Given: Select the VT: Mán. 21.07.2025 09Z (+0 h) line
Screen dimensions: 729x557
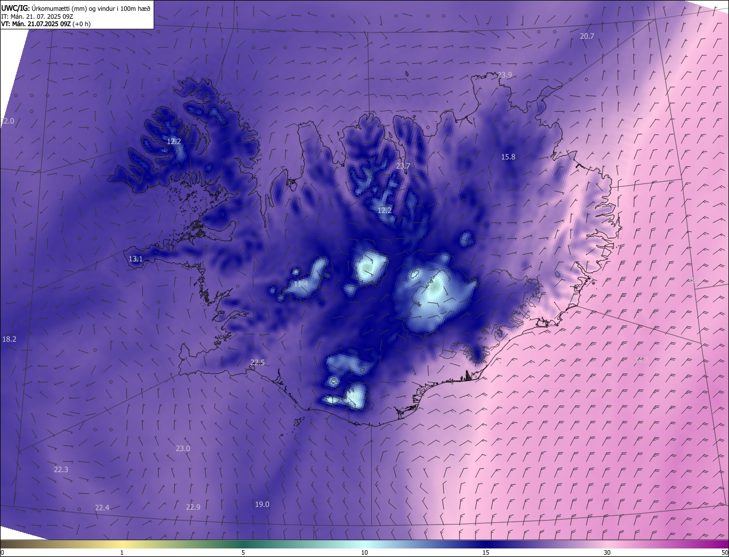Looking at the screenshot, I should [x=46, y=24].
